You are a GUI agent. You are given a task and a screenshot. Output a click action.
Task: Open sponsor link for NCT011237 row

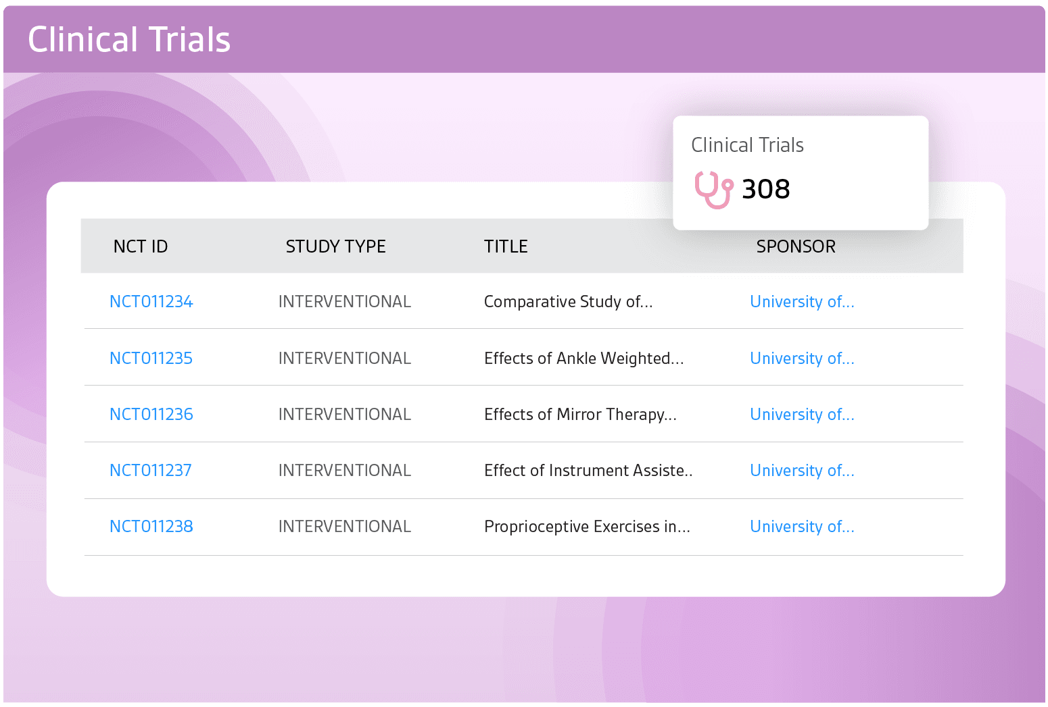(x=803, y=471)
